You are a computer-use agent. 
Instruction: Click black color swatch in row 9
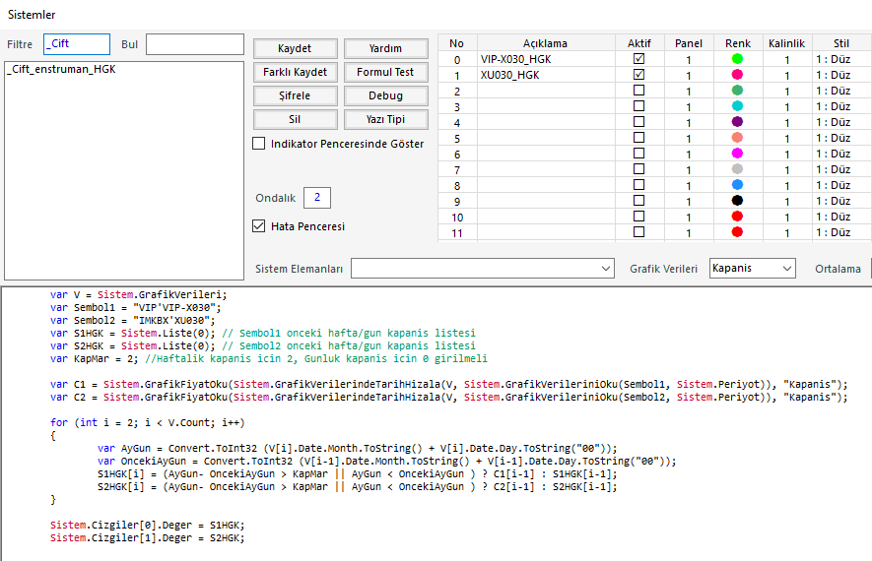(737, 201)
